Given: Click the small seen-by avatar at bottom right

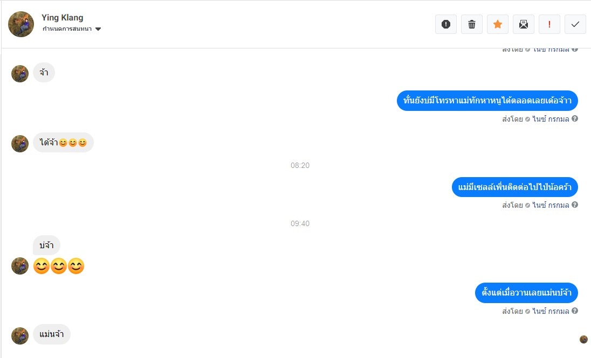Looking at the screenshot, I should click(x=583, y=340).
